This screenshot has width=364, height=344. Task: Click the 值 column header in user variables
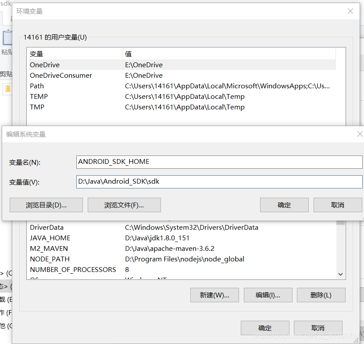coord(229,54)
